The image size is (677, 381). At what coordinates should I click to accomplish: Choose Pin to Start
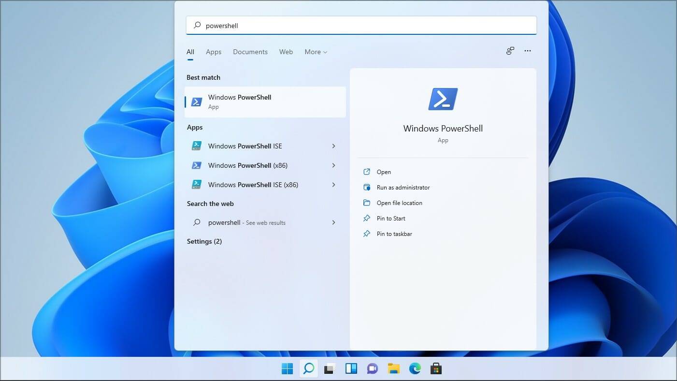click(x=391, y=218)
